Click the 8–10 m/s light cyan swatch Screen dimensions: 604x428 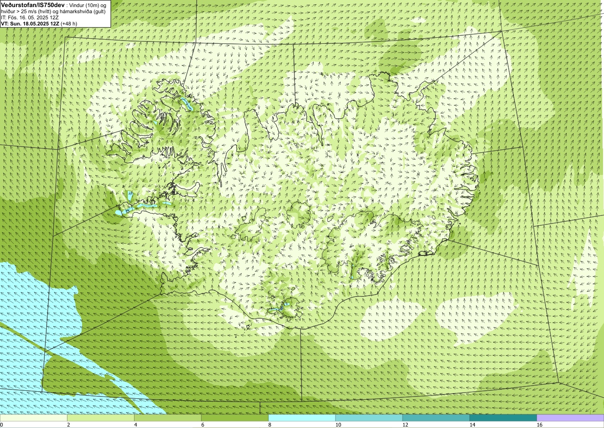coord(302,418)
